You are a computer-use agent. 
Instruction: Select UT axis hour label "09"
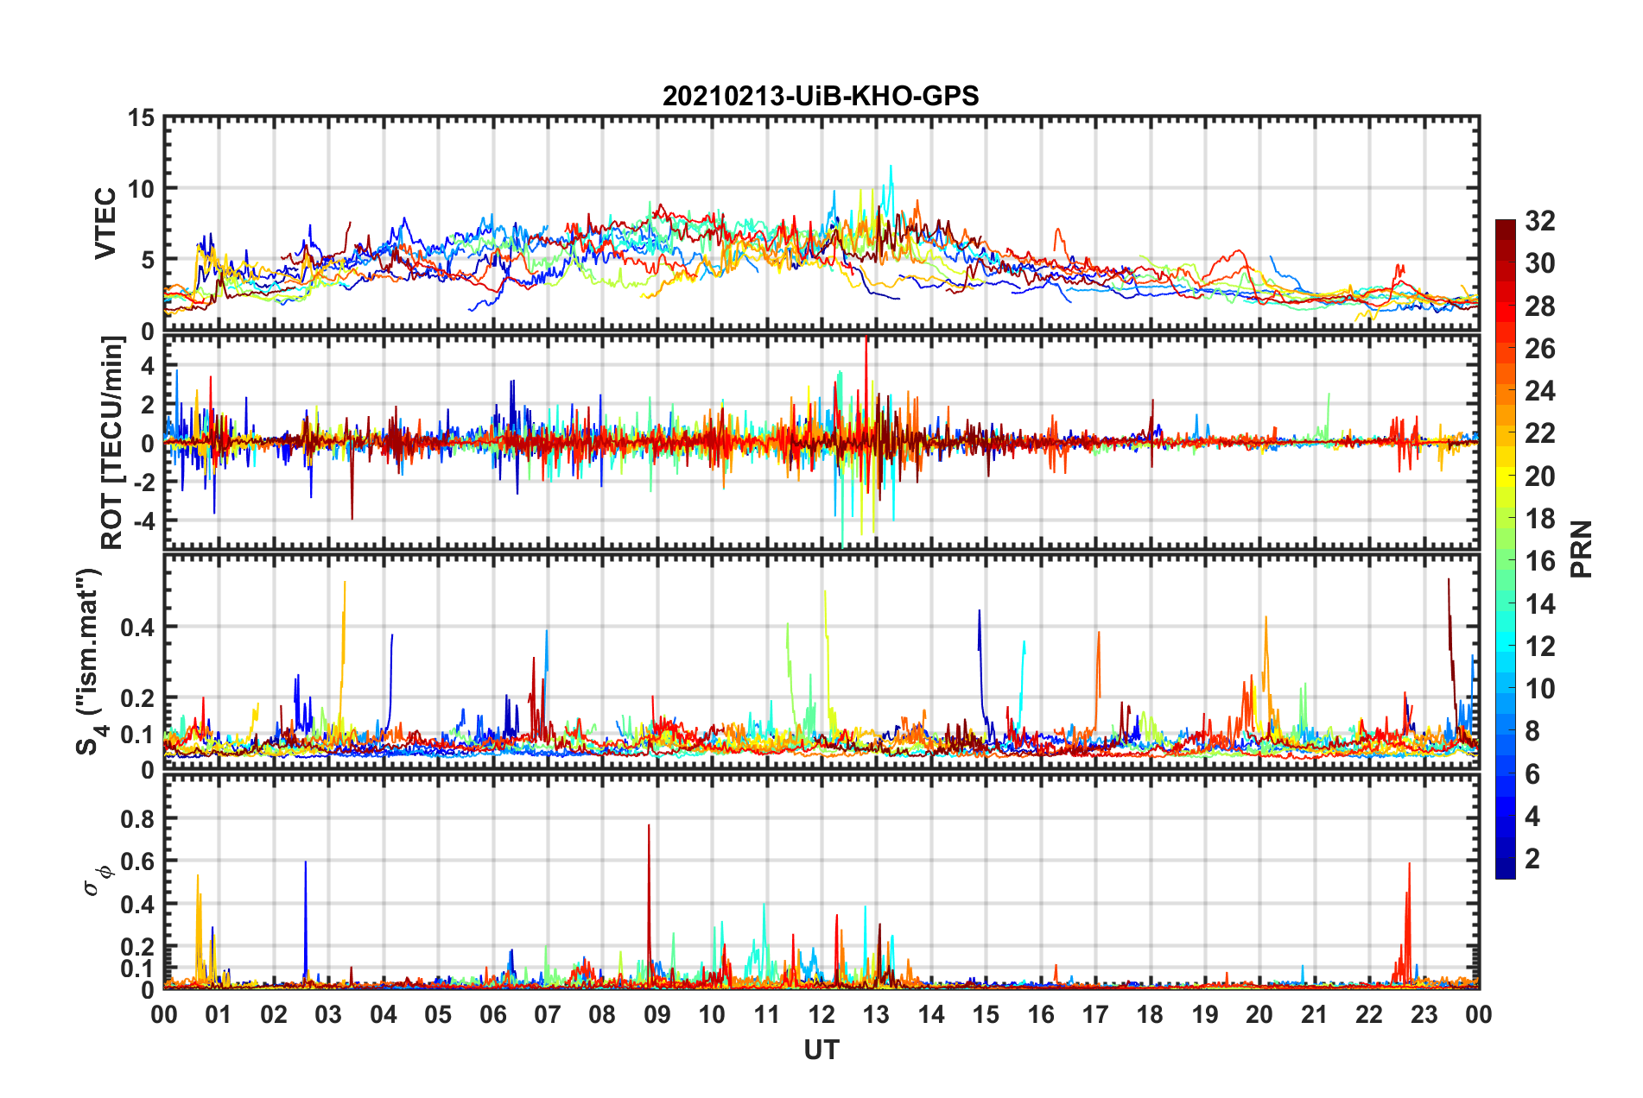point(657,1014)
